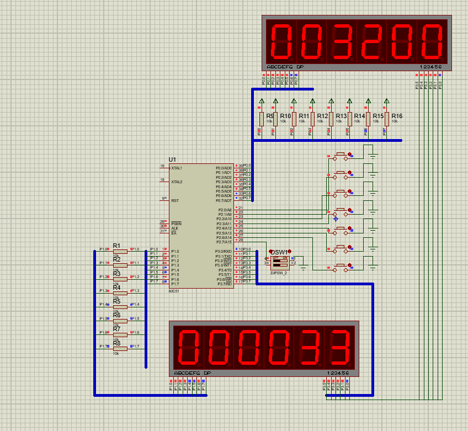Screen dimensions: 468x431
Task: Click the power terminal above R16
Action: (386, 101)
